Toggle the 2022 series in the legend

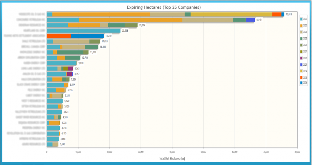tap(304, 19)
